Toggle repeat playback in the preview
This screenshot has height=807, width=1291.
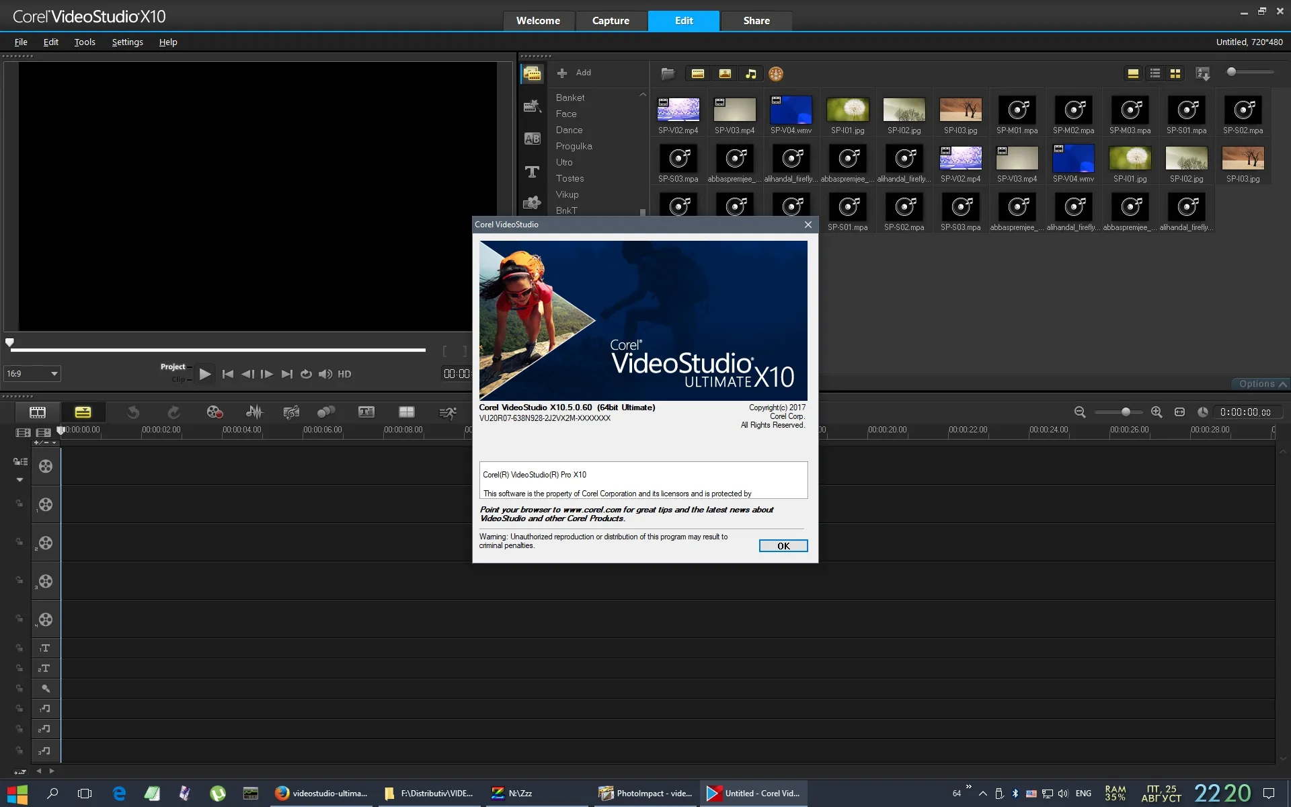point(306,374)
